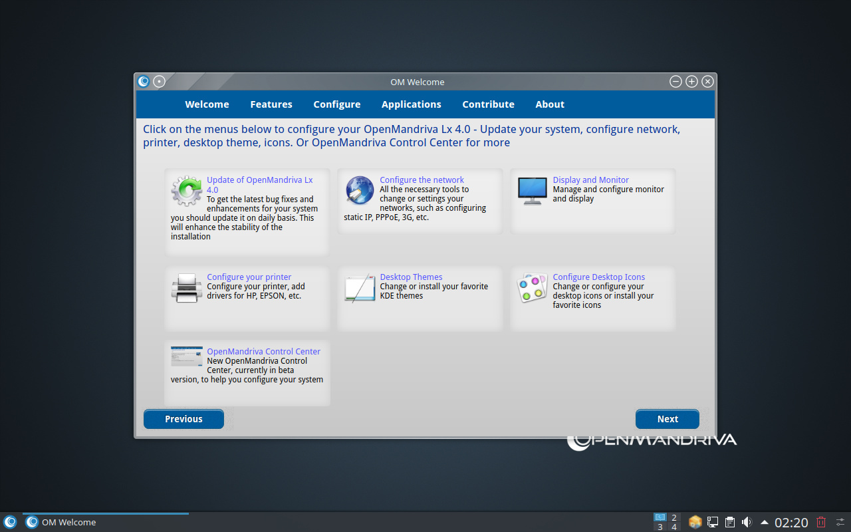Click the OM Welcome taskbar entry
The height and width of the screenshot is (532, 851).
pos(106,522)
